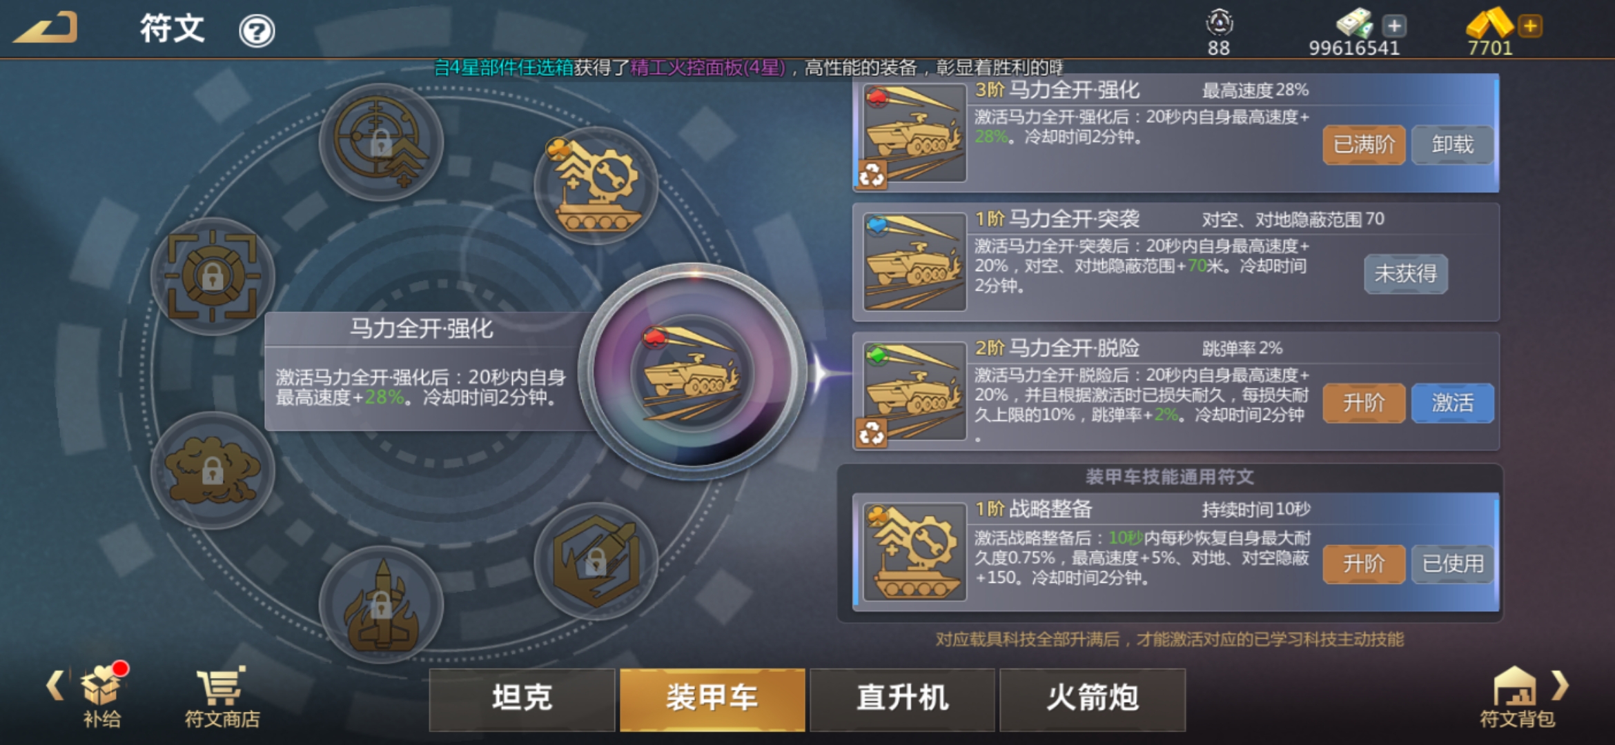Click 卸载 to unload 马力全开·强化

(1452, 145)
